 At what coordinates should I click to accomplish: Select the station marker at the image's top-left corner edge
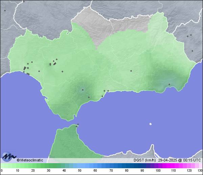coord(24,2)
